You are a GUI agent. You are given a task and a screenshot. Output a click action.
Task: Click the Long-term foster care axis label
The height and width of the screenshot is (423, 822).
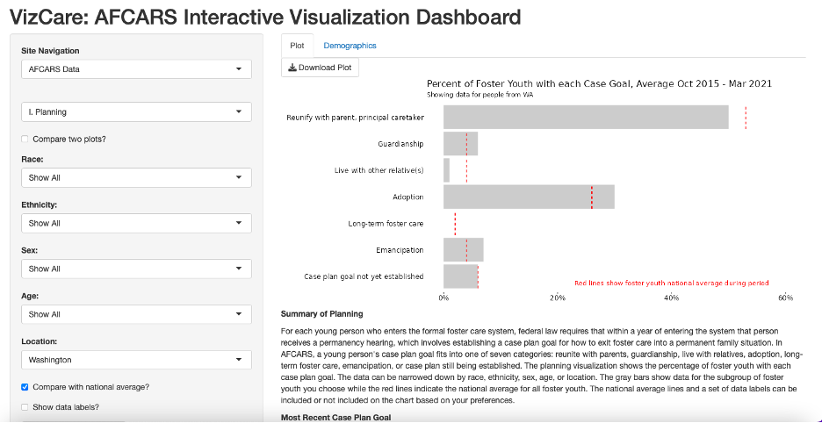[x=386, y=224]
